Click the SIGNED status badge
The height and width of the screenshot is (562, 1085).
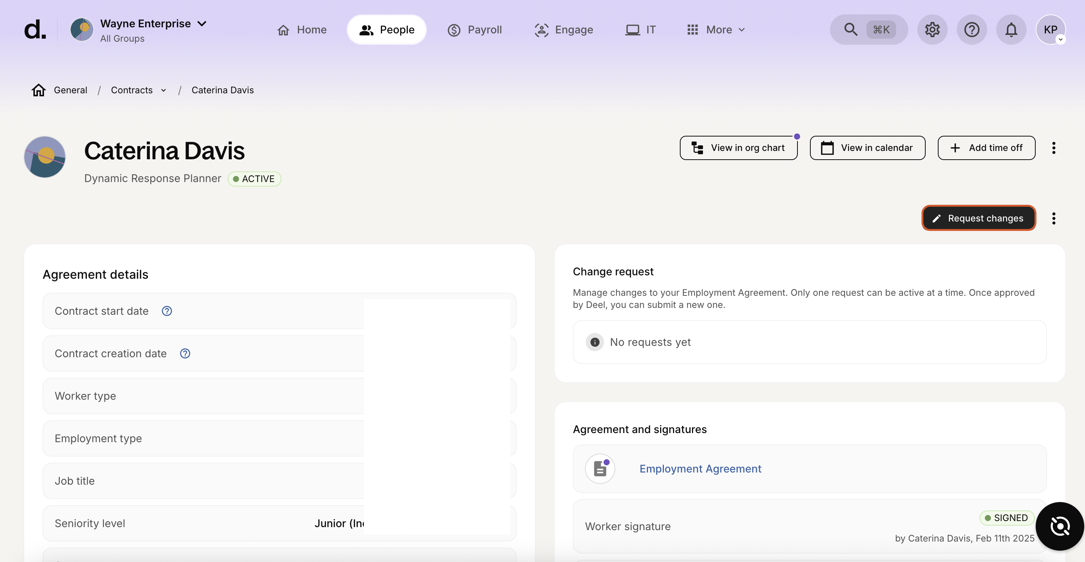tap(1006, 518)
